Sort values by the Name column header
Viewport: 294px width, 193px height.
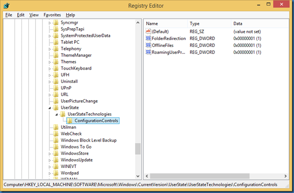166,24
